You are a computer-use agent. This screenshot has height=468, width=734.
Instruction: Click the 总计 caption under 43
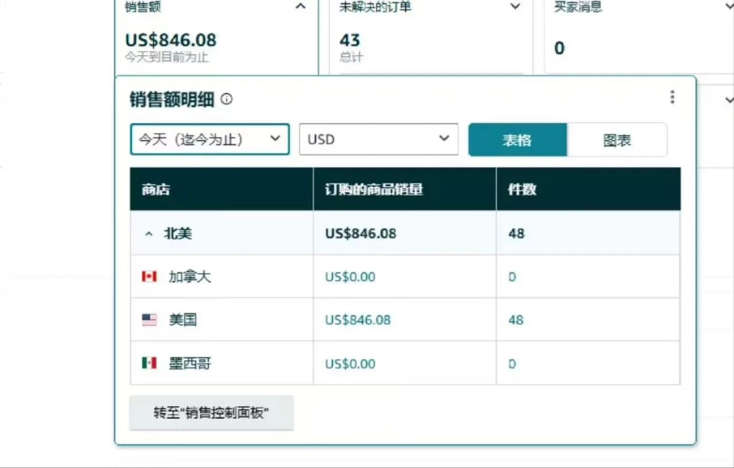351,57
